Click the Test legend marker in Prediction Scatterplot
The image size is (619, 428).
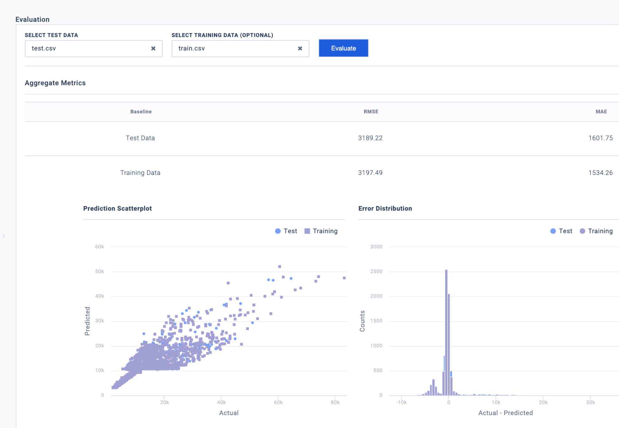277,231
